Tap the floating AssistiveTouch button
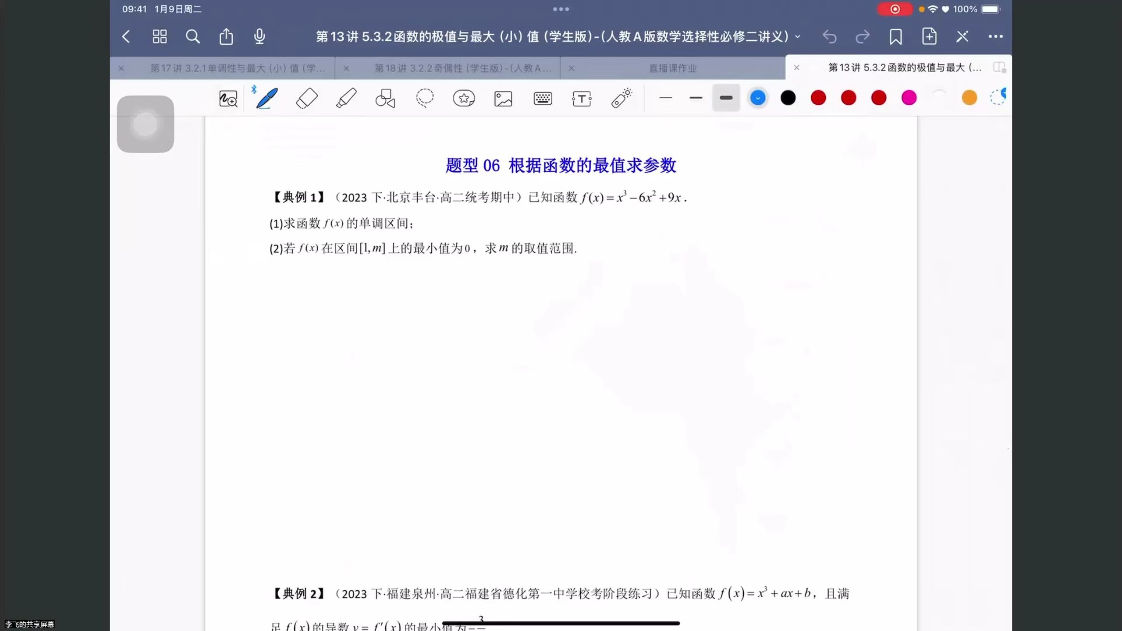Image resolution: width=1122 pixels, height=631 pixels. tap(146, 124)
